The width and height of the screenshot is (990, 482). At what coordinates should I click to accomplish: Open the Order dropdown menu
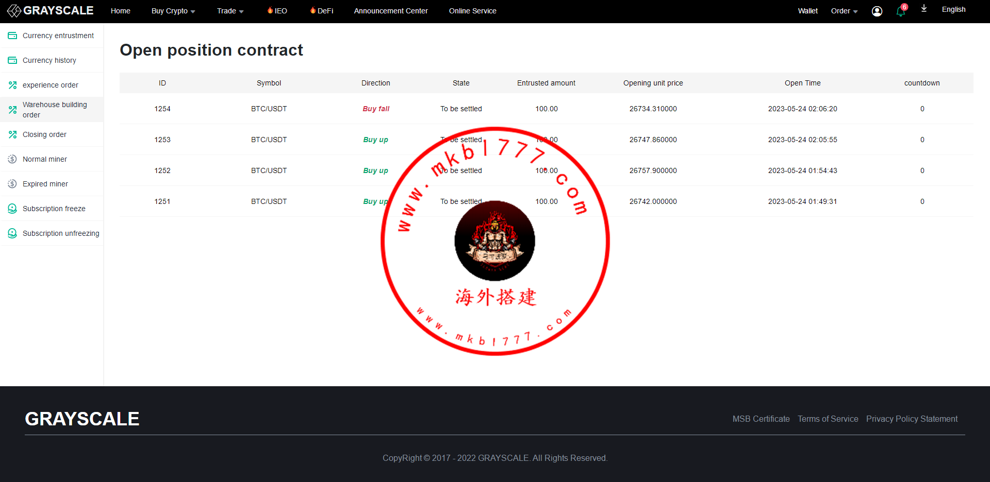pyautogui.click(x=844, y=11)
